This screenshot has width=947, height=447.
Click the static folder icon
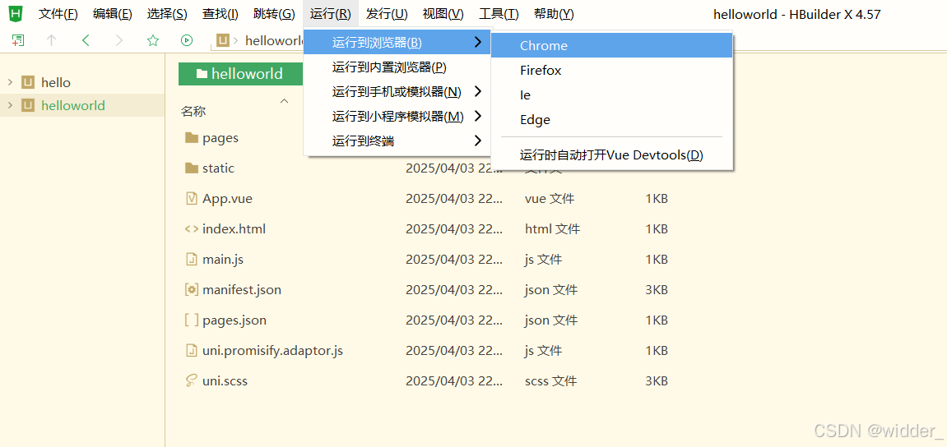[192, 168]
